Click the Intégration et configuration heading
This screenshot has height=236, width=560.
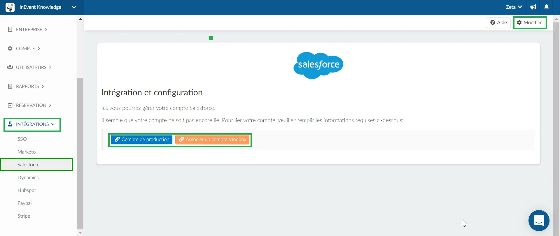[x=152, y=92]
